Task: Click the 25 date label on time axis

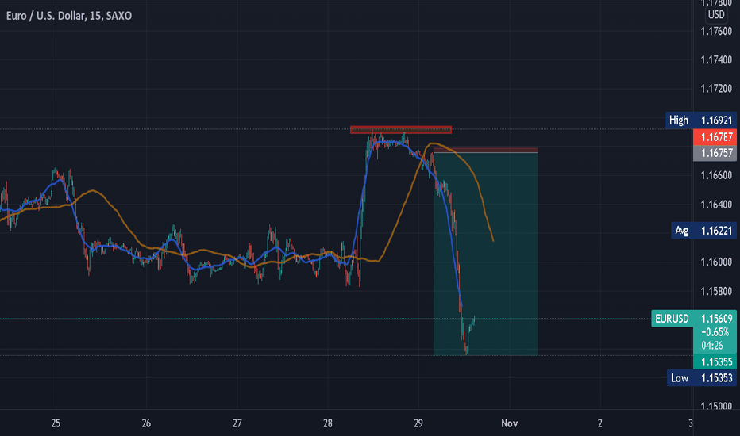Action: pyautogui.click(x=56, y=423)
